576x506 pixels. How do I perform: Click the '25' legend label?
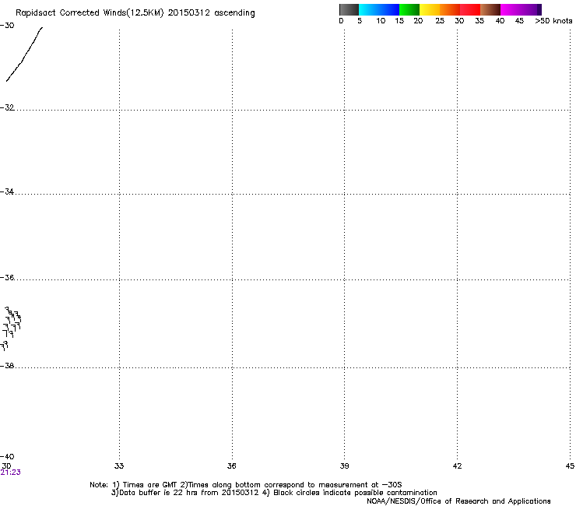(x=440, y=21)
